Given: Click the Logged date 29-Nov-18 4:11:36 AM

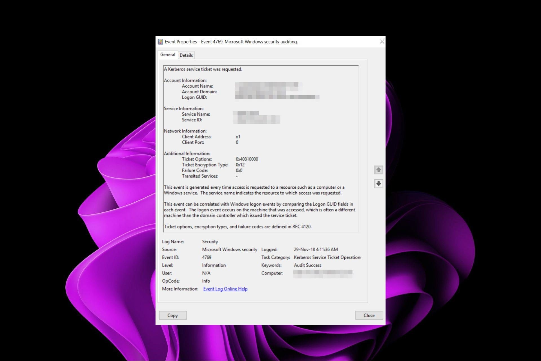Looking at the screenshot, I should (316, 249).
